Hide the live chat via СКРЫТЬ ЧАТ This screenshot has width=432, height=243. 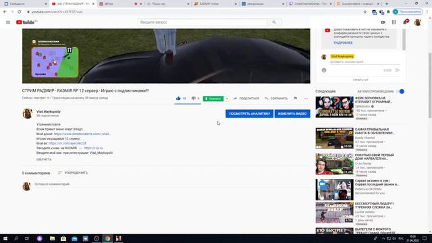(x=360, y=80)
